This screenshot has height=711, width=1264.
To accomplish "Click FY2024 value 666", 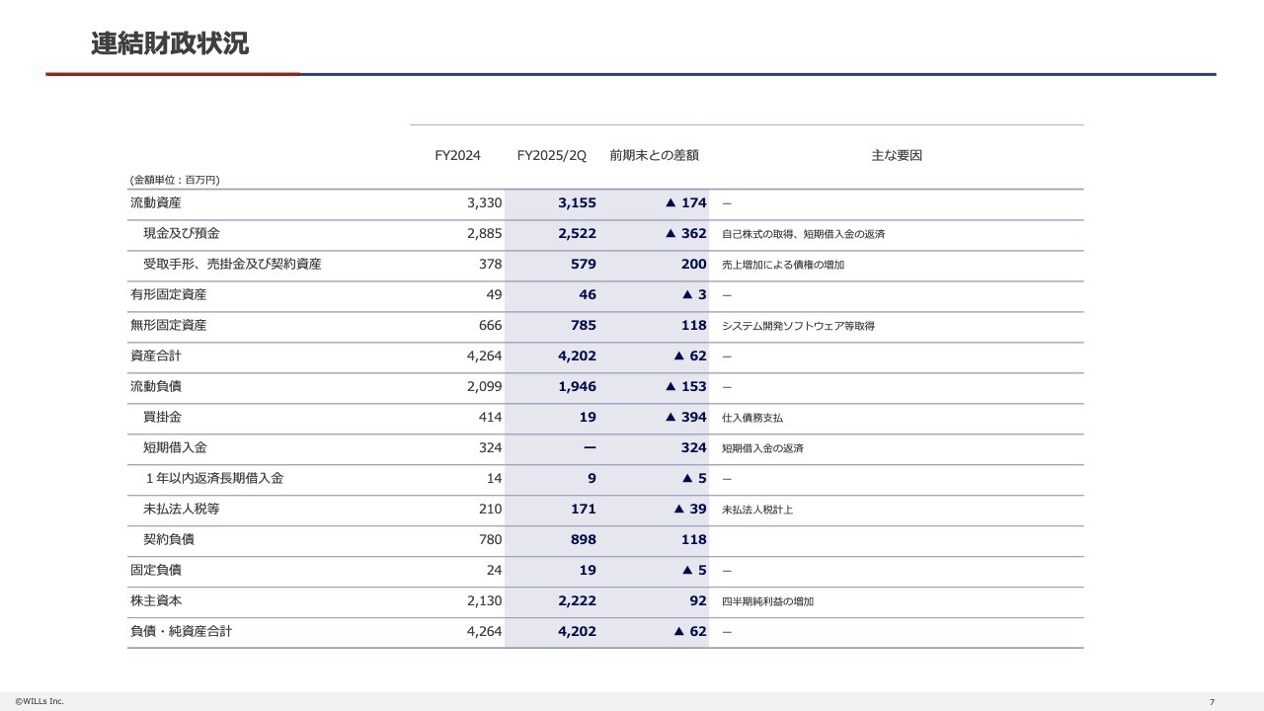I will coord(491,326).
